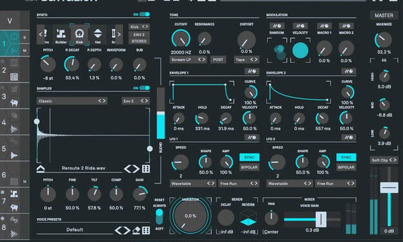Image resolution: width=403 pixels, height=242 pixels.
Task: Choose the Hat synth engine icon
Action: pos(98,34)
